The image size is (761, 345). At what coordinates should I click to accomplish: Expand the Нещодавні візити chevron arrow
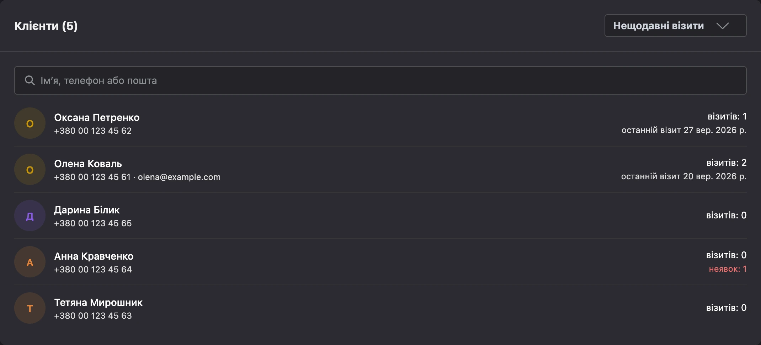point(723,26)
